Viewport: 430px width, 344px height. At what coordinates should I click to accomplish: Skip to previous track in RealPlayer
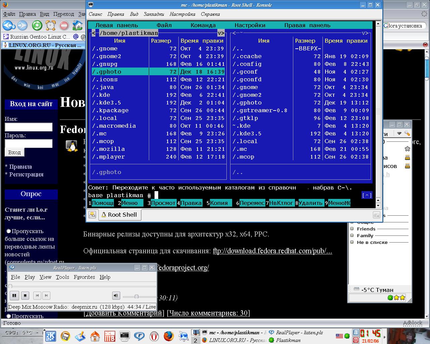point(37,296)
